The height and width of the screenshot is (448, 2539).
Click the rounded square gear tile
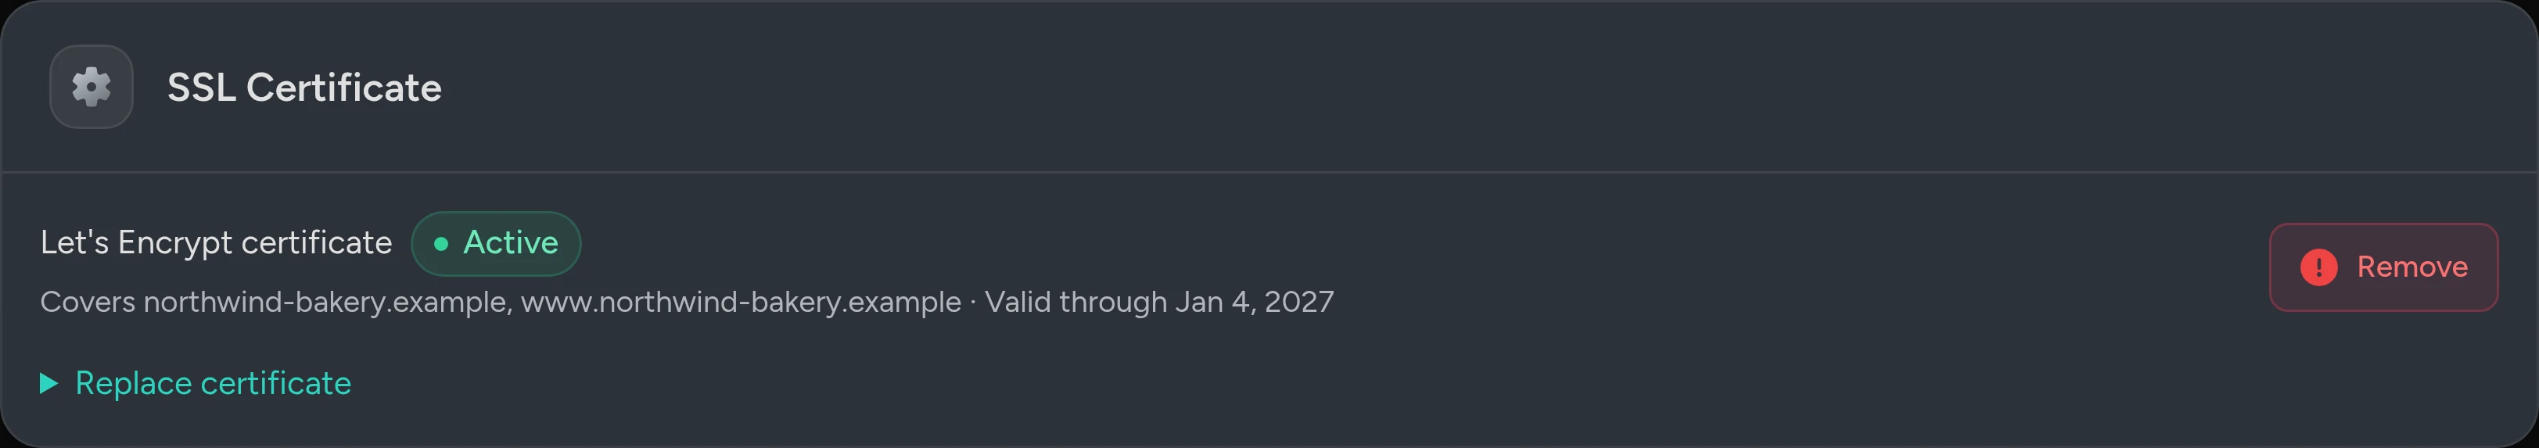(x=92, y=87)
